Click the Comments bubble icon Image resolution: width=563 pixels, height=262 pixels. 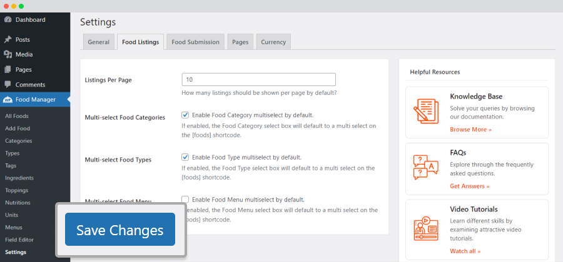[8, 85]
